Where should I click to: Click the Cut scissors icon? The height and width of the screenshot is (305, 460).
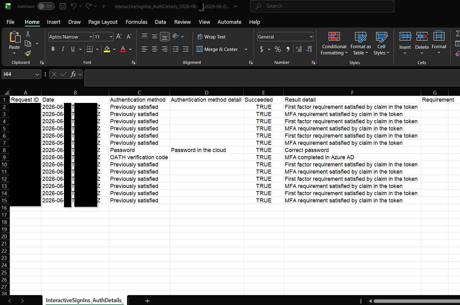(x=28, y=33)
